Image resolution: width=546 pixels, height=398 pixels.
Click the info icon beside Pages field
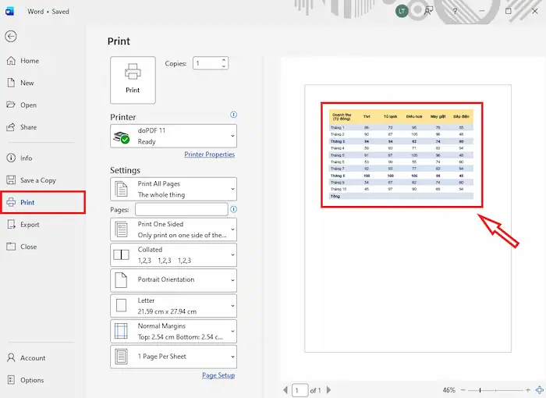coord(234,209)
